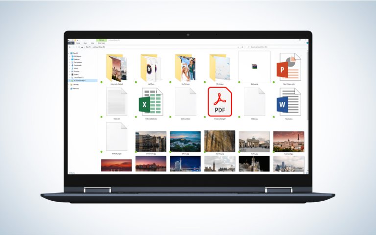376x235 pixels.
Task: Open the Presentation.pdf file icon
Action: 219,102
